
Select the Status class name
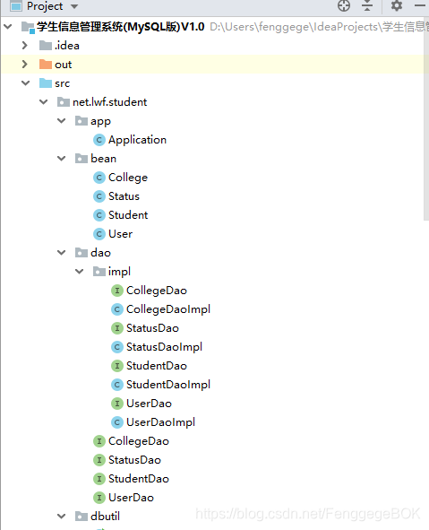(124, 196)
